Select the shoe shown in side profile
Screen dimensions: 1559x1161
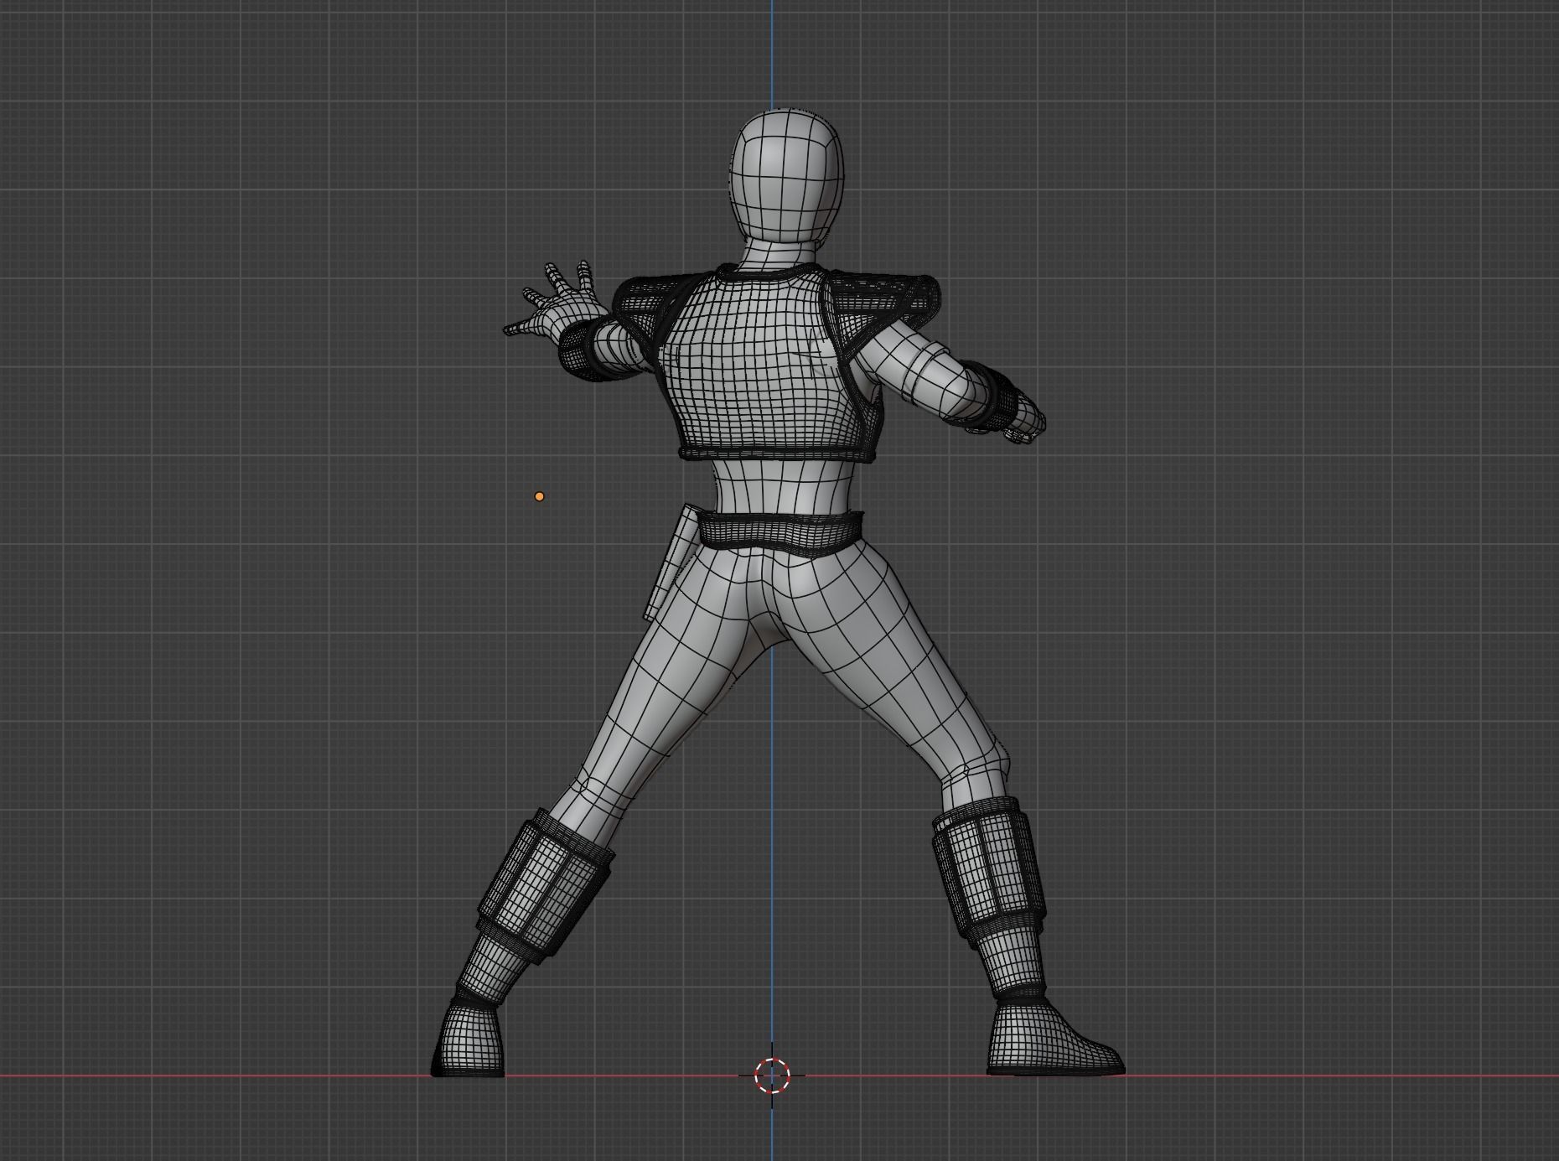pos(1053,1039)
